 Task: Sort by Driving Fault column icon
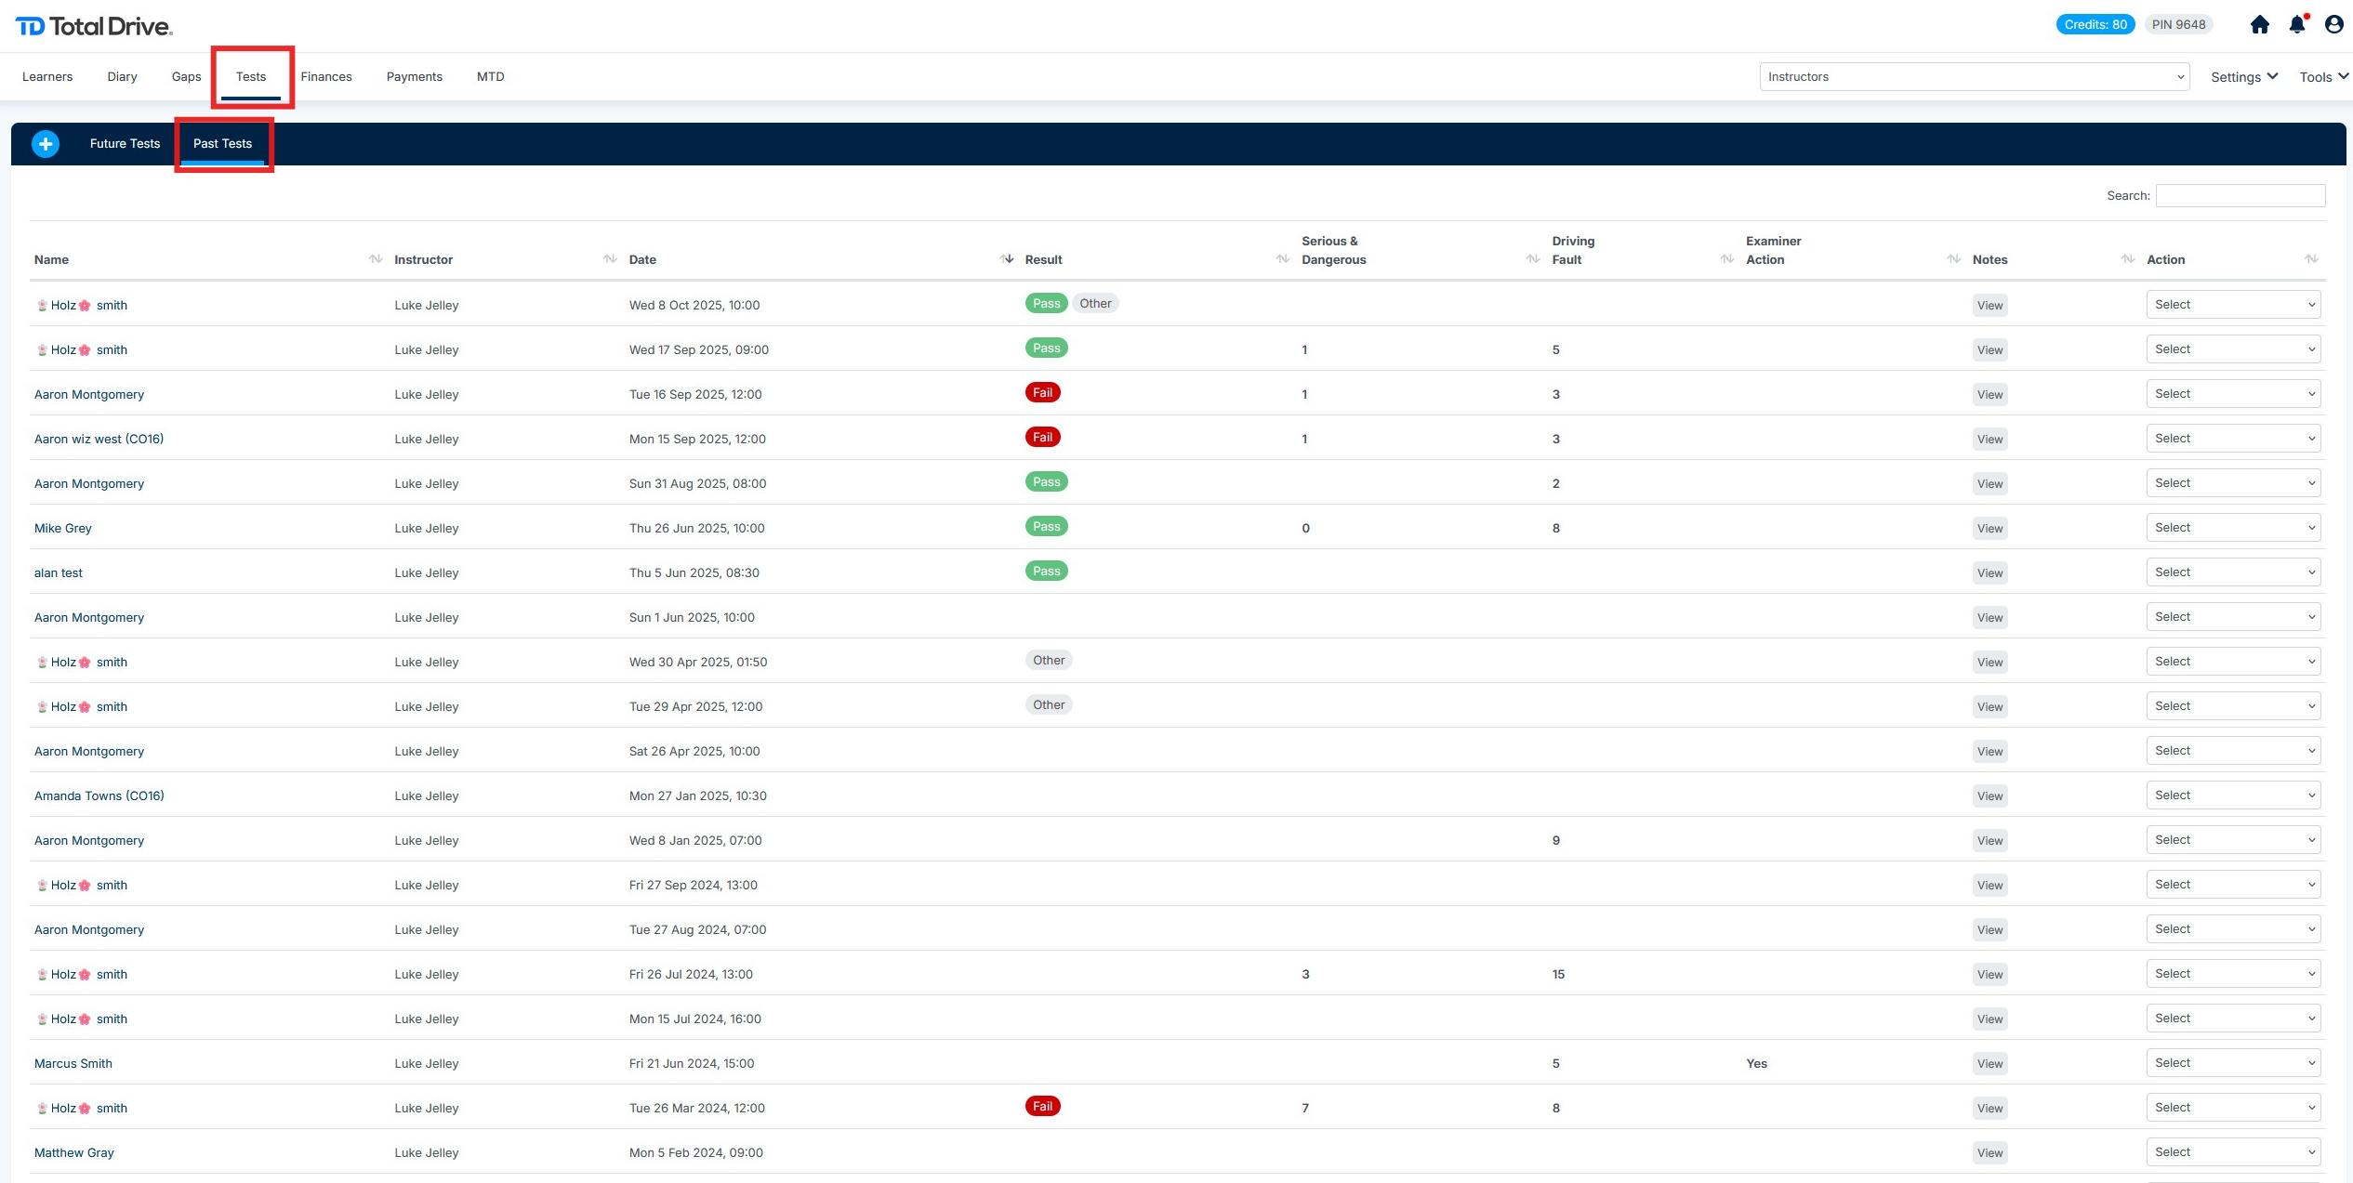pyautogui.click(x=1726, y=259)
